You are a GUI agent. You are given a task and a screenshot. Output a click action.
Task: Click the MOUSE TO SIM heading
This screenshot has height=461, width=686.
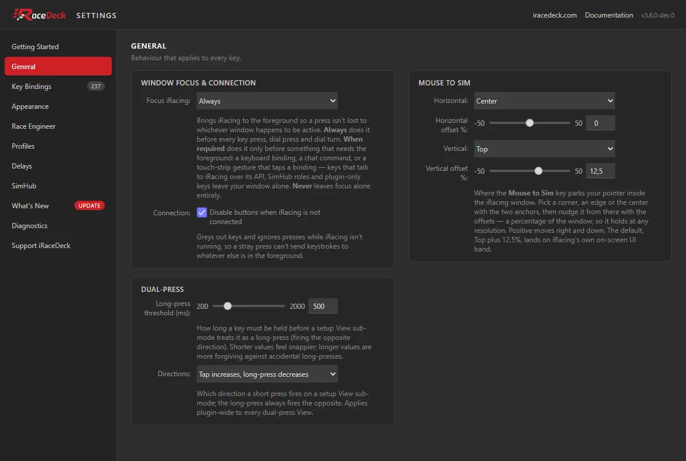[x=444, y=82]
